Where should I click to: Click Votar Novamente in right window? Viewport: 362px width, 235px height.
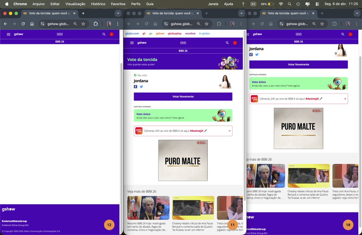[x=299, y=64]
